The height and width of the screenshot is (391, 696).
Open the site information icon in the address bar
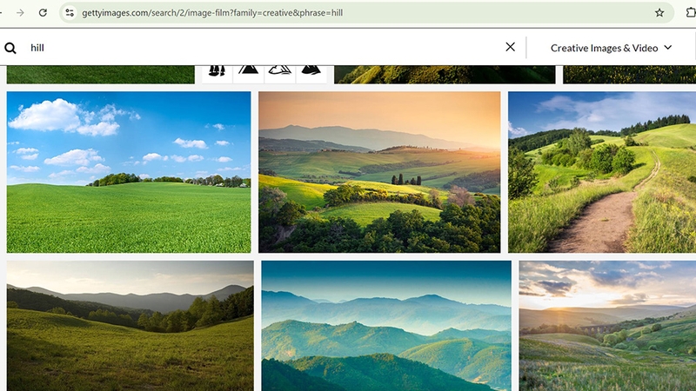(70, 13)
